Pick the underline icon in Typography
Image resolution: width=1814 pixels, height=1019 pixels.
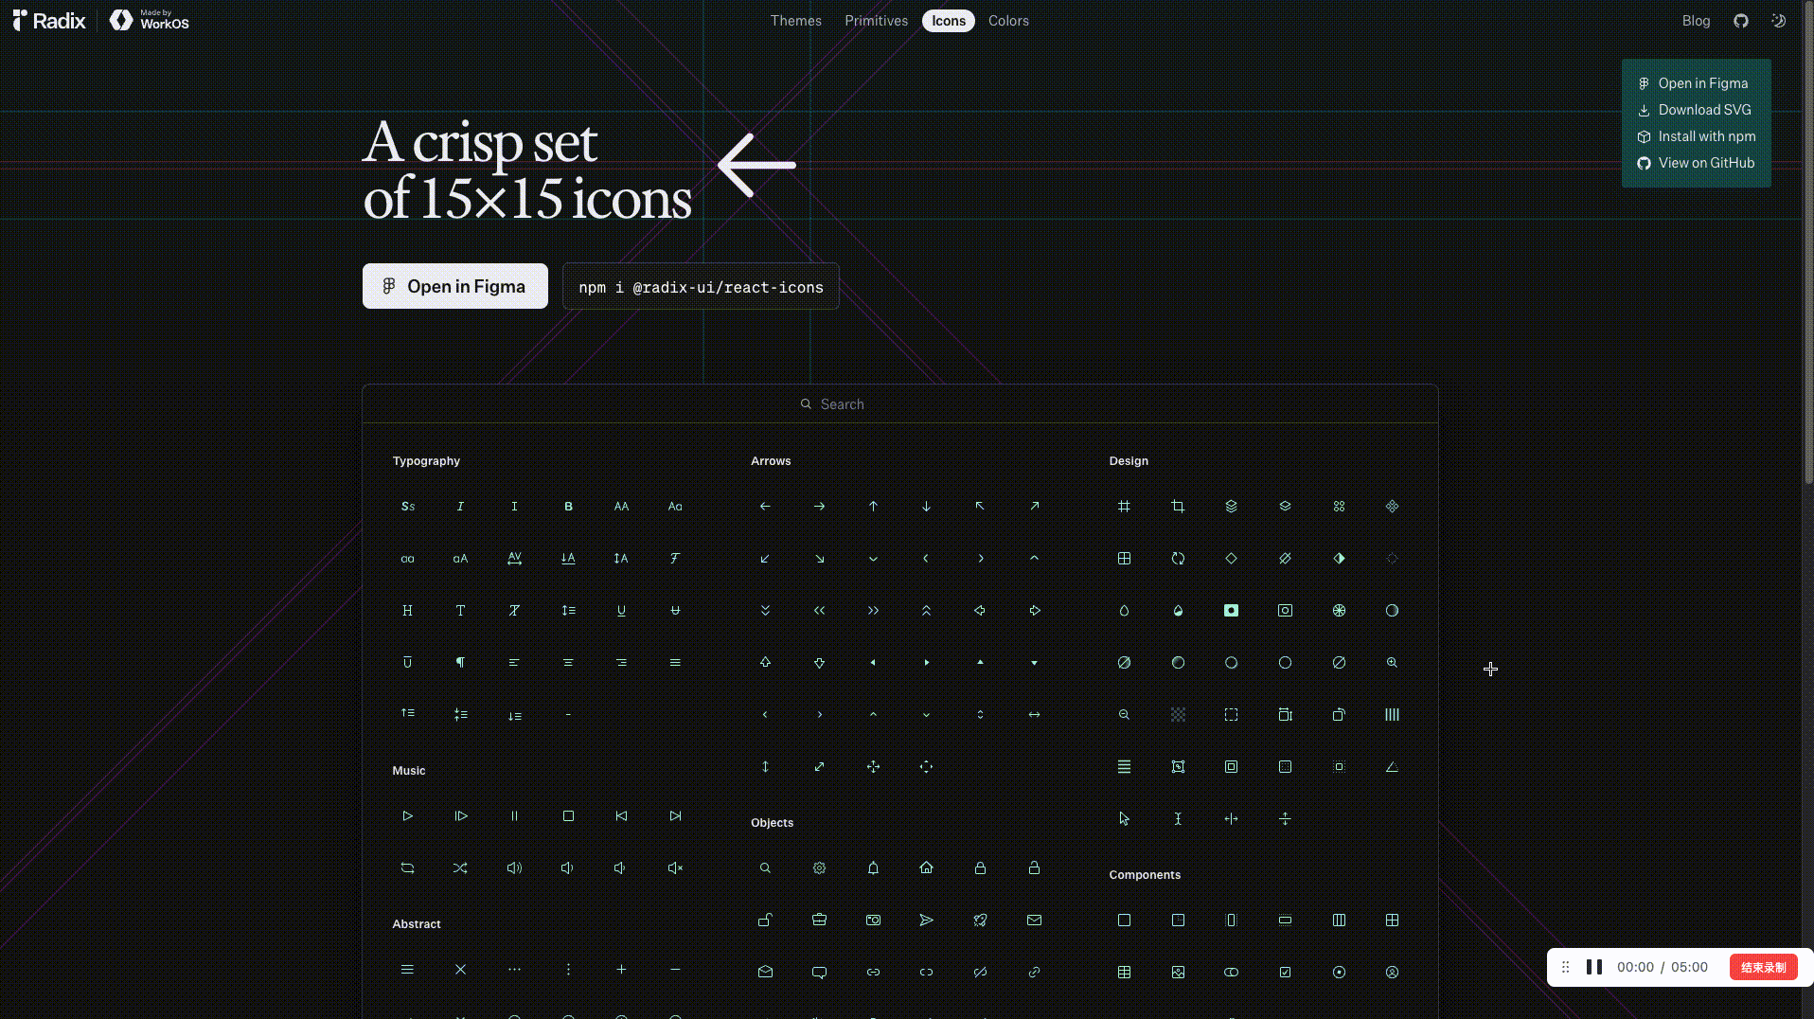click(x=621, y=611)
